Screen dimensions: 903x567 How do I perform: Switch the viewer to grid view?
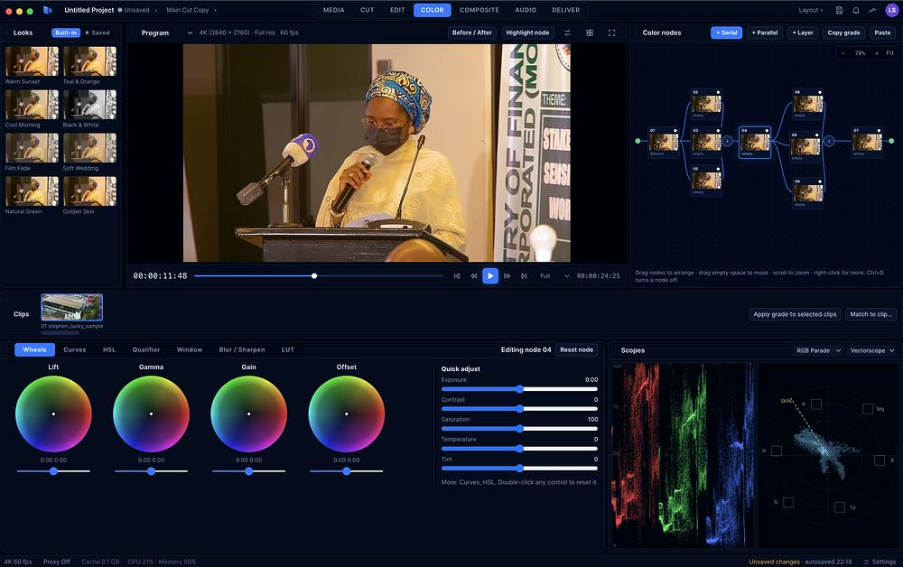(590, 33)
